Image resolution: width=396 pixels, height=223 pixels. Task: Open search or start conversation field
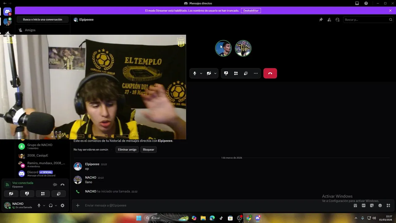(42, 20)
